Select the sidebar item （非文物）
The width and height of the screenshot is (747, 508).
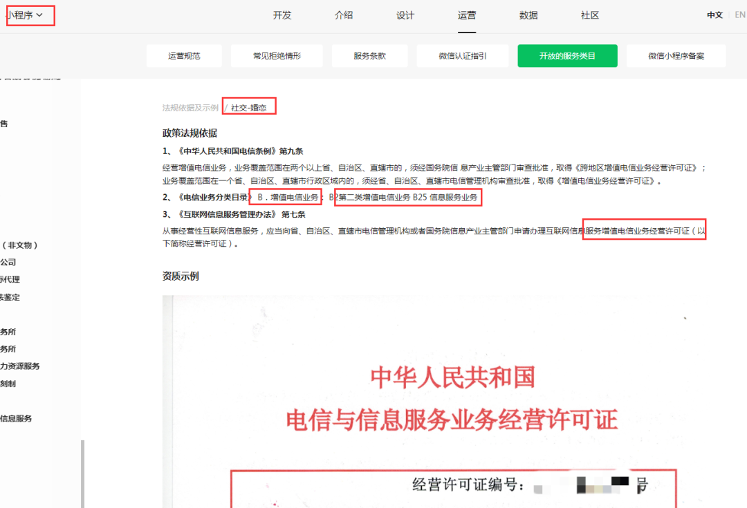19,245
